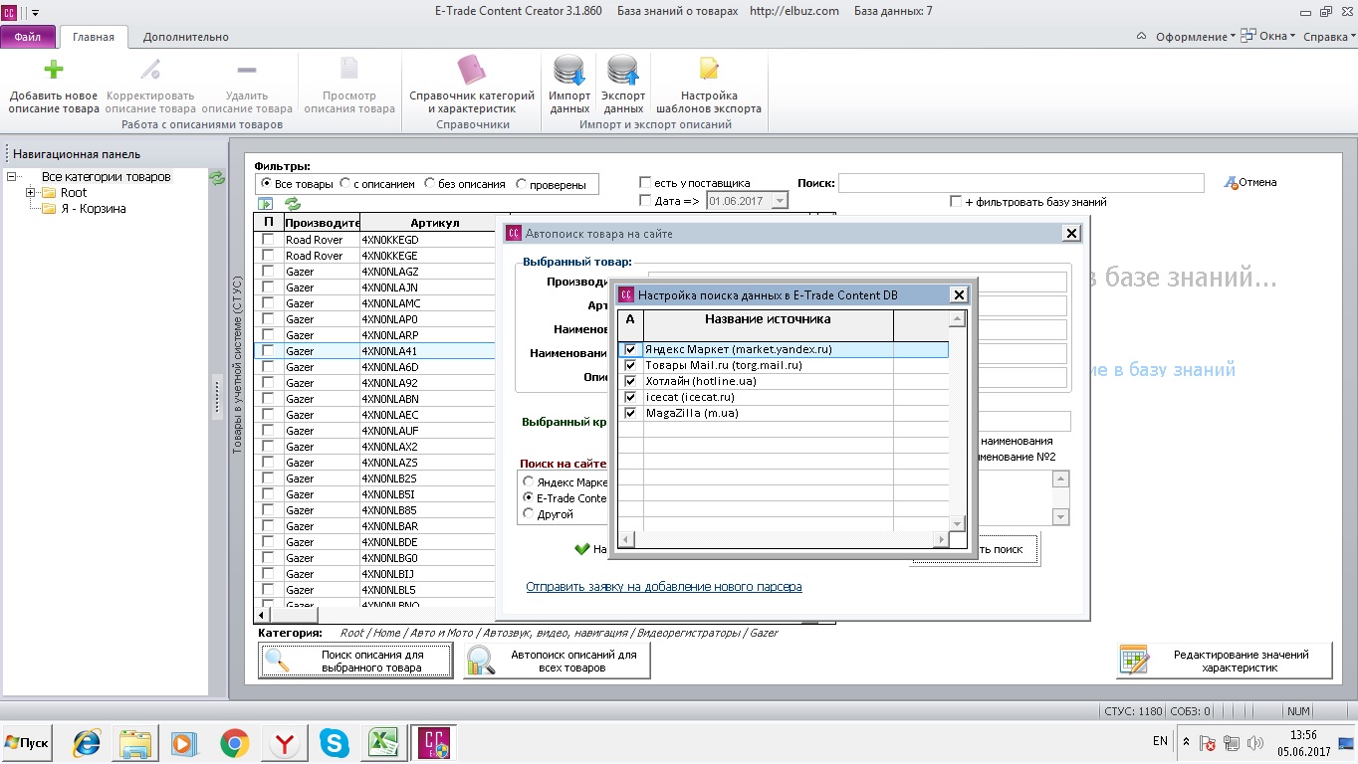Switch to the Главная ribbon tab
1358x764 pixels.
(94, 37)
